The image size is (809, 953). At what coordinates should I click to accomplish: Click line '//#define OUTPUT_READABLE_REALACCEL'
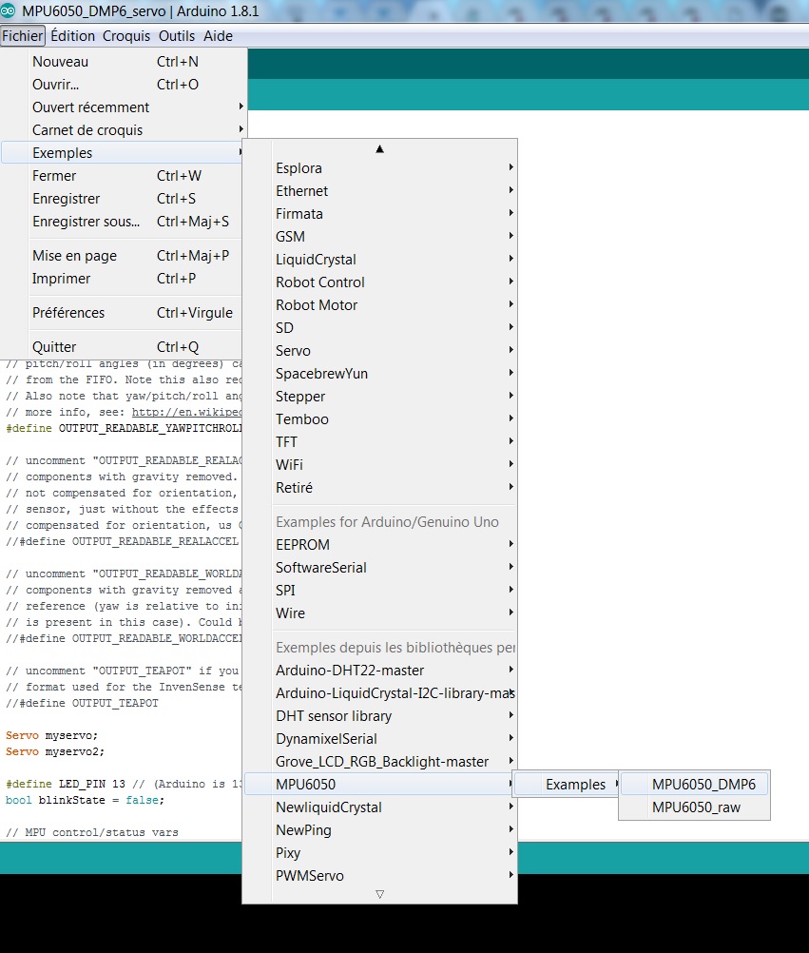122,541
